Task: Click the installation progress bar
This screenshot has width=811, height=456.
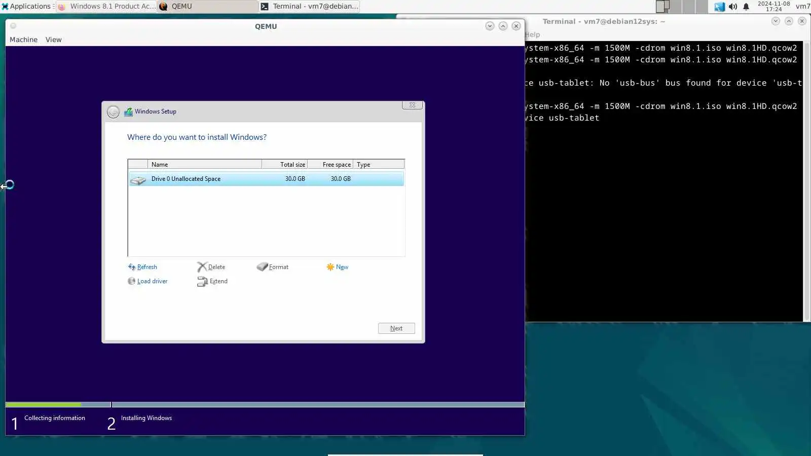Action: [x=265, y=404]
